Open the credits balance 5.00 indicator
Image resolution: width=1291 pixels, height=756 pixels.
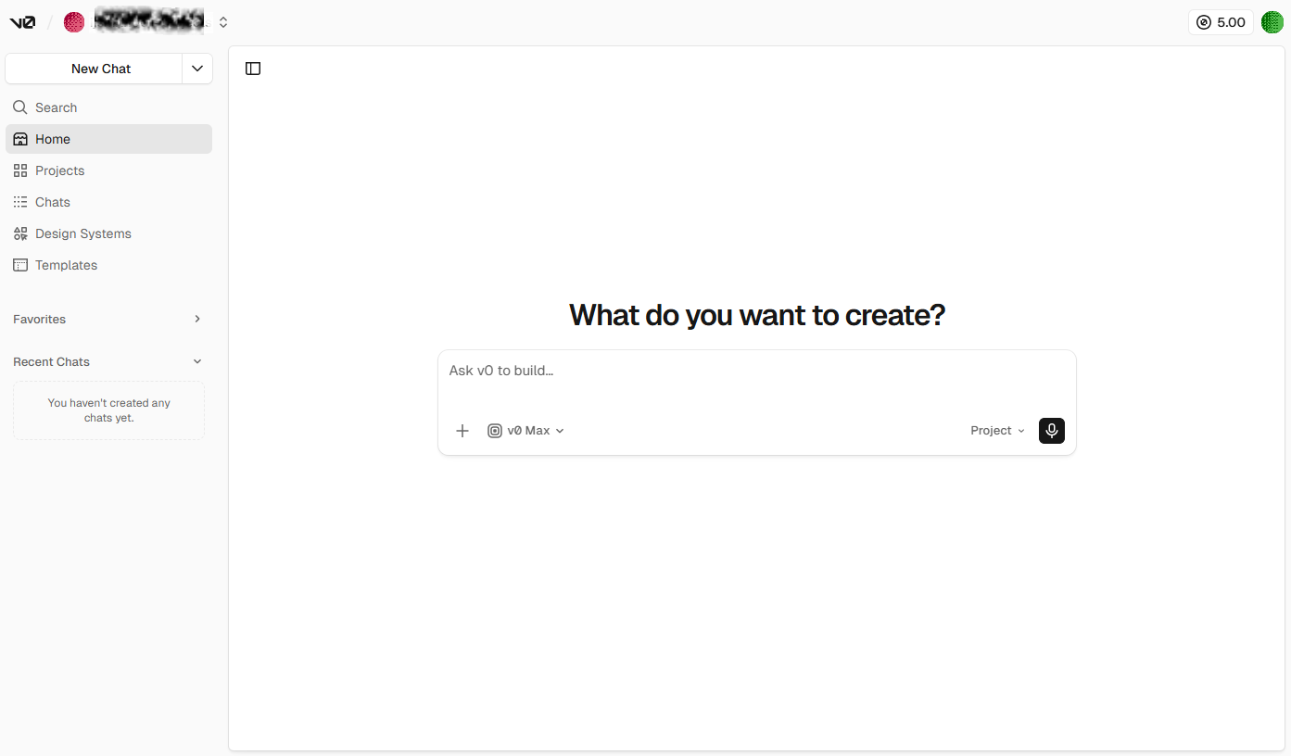1220,22
